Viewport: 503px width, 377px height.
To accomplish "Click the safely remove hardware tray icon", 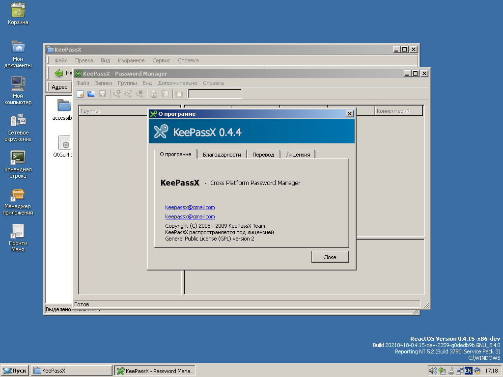I will click(x=442, y=371).
